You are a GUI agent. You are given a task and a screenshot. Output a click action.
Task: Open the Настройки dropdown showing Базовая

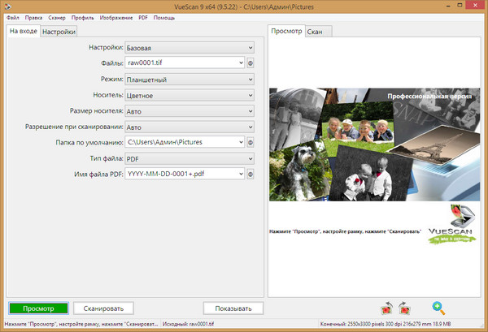[x=190, y=48]
